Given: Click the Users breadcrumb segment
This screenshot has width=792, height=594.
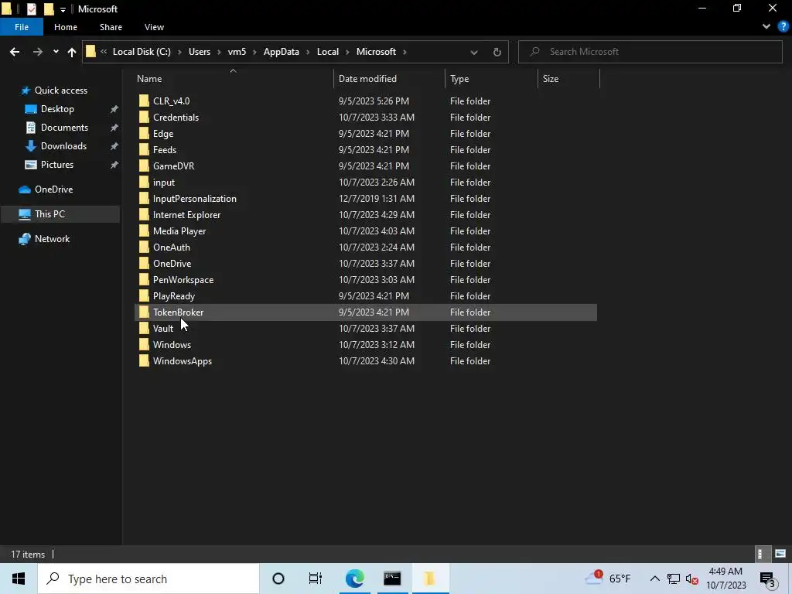Looking at the screenshot, I should click(x=200, y=52).
